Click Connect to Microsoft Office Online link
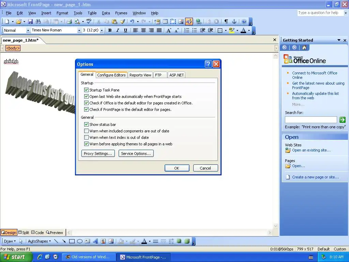Screen dimensions: 349x262 tap(315, 75)
